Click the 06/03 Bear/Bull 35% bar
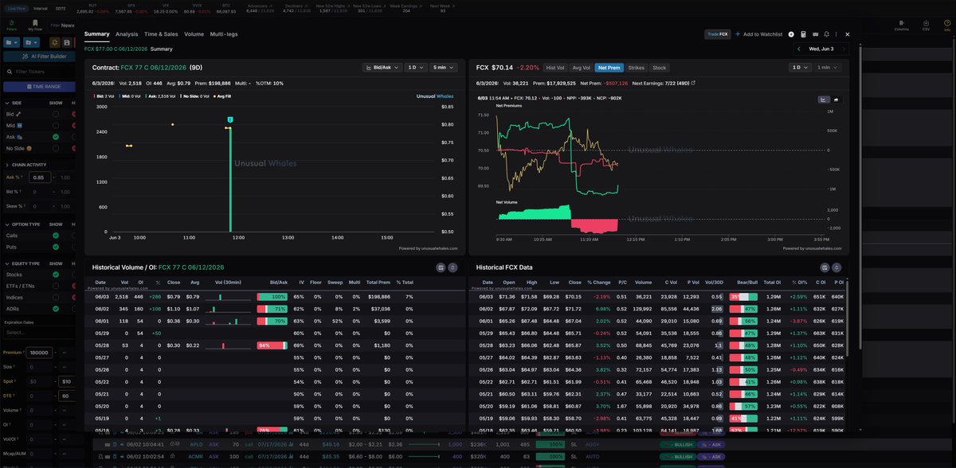The image size is (956, 468). click(x=744, y=296)
